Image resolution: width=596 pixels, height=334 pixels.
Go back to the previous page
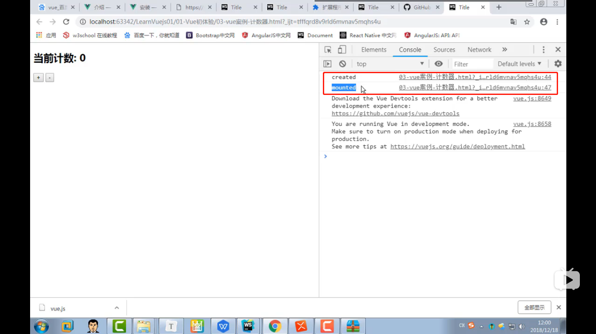coord(39,22)
